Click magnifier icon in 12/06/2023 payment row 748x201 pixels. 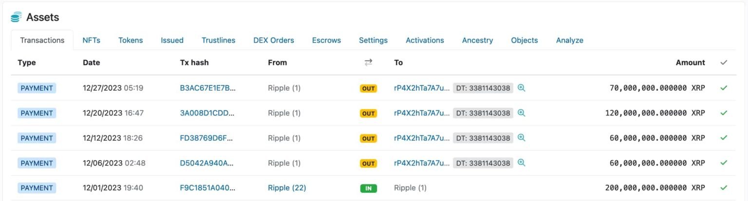click(521, 163)
